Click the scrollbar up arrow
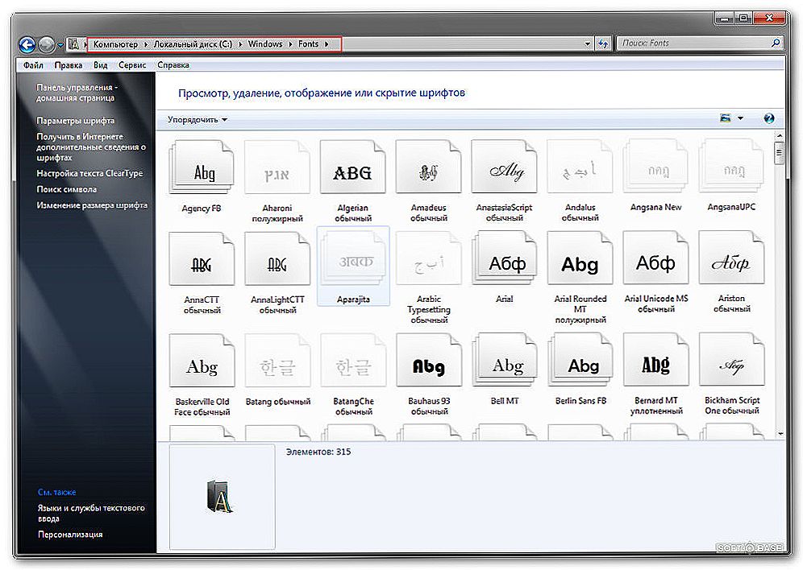 (780, 136)
